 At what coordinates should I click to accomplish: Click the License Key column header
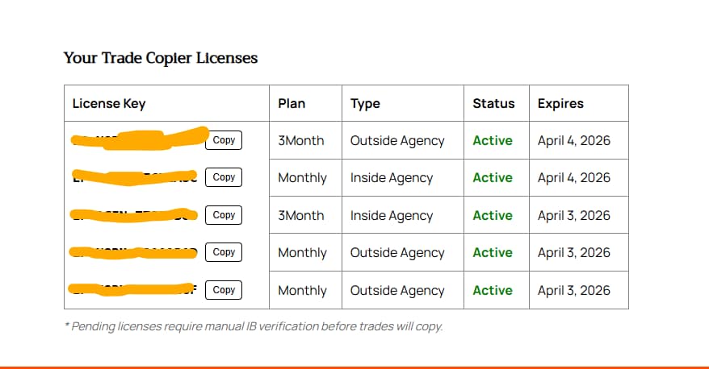tap(109, 103)
